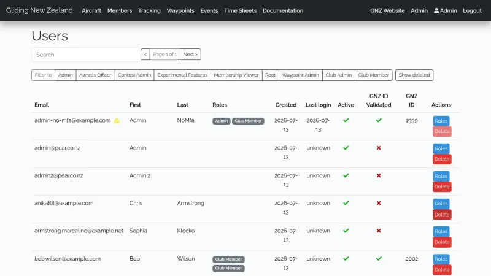
Task: Open the Members menu
Action: [x=120, y=10]
